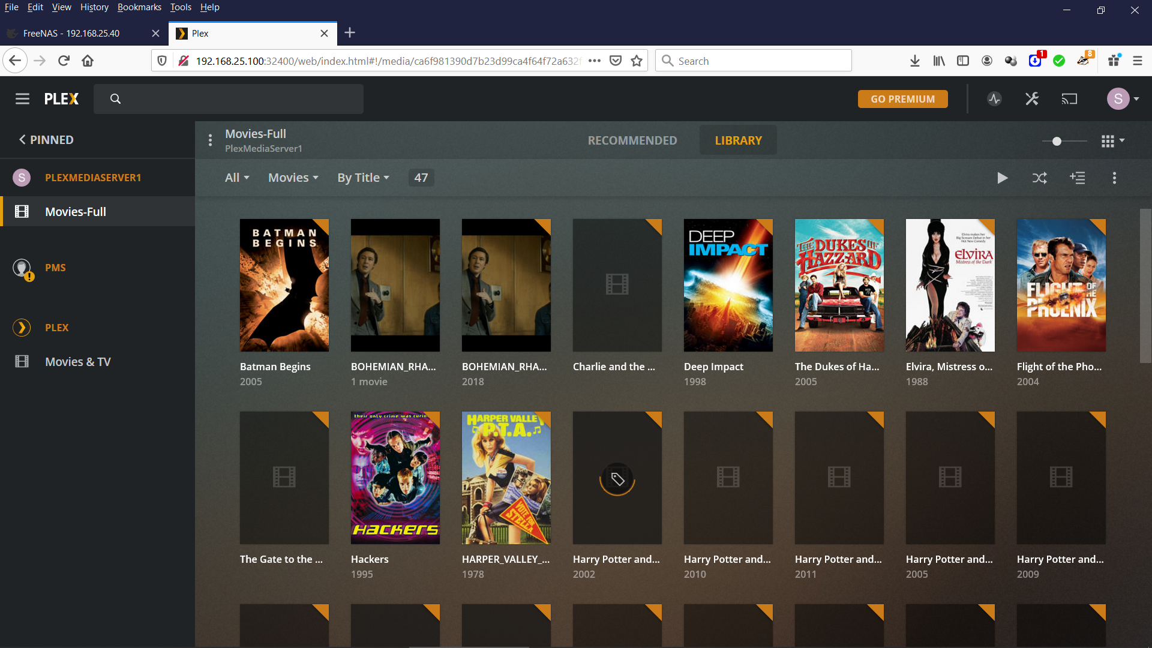Go back via PINNED sidebar header
The height and width of the screenshot is (648, 1152).
click(x=46, y=140)
